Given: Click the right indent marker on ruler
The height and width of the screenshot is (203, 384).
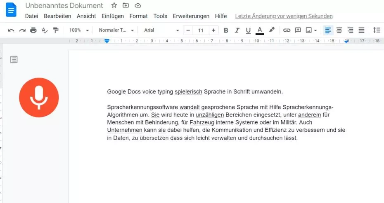Looking at the screenshot, I should pyautogui.click(x=346, y=41).
